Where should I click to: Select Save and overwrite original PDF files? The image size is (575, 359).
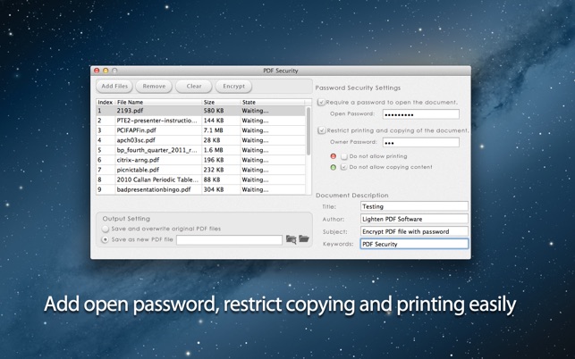106,229
